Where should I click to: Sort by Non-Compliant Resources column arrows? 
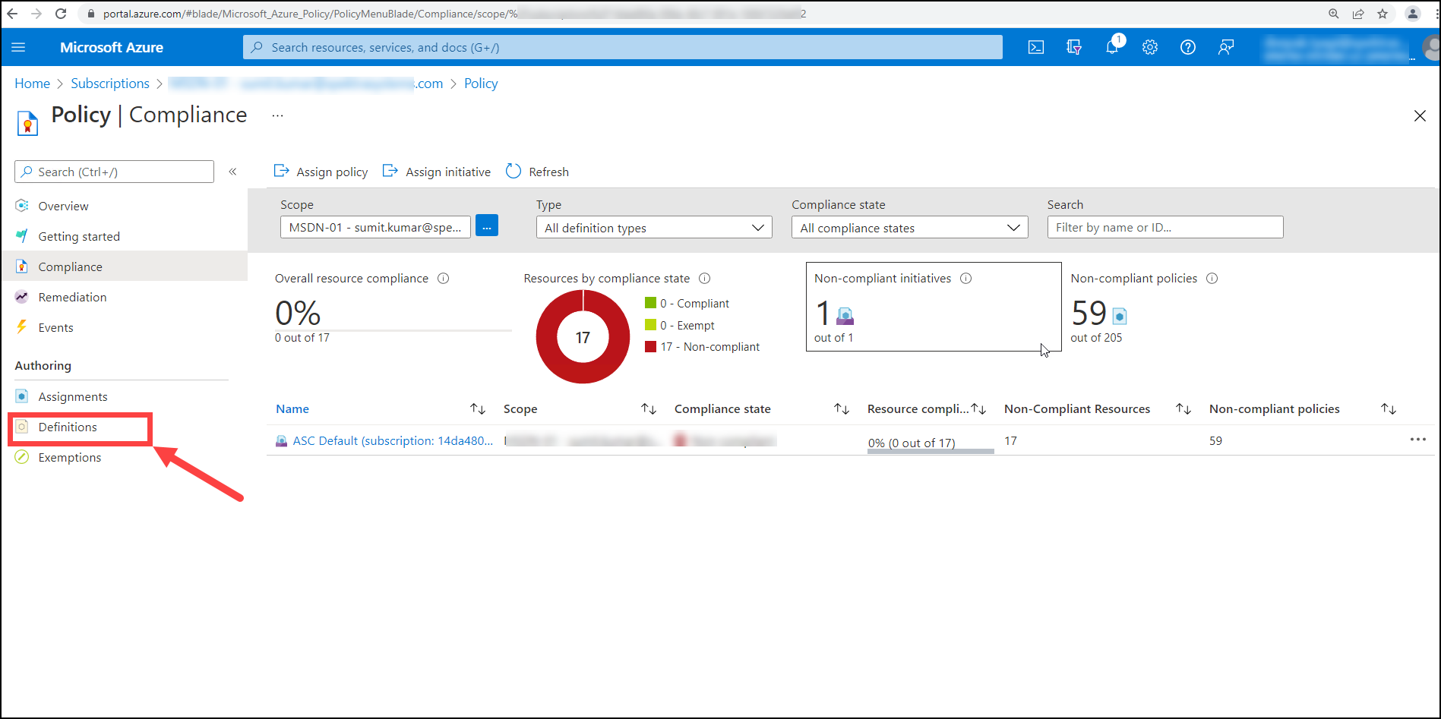(x=1183, y=409)
